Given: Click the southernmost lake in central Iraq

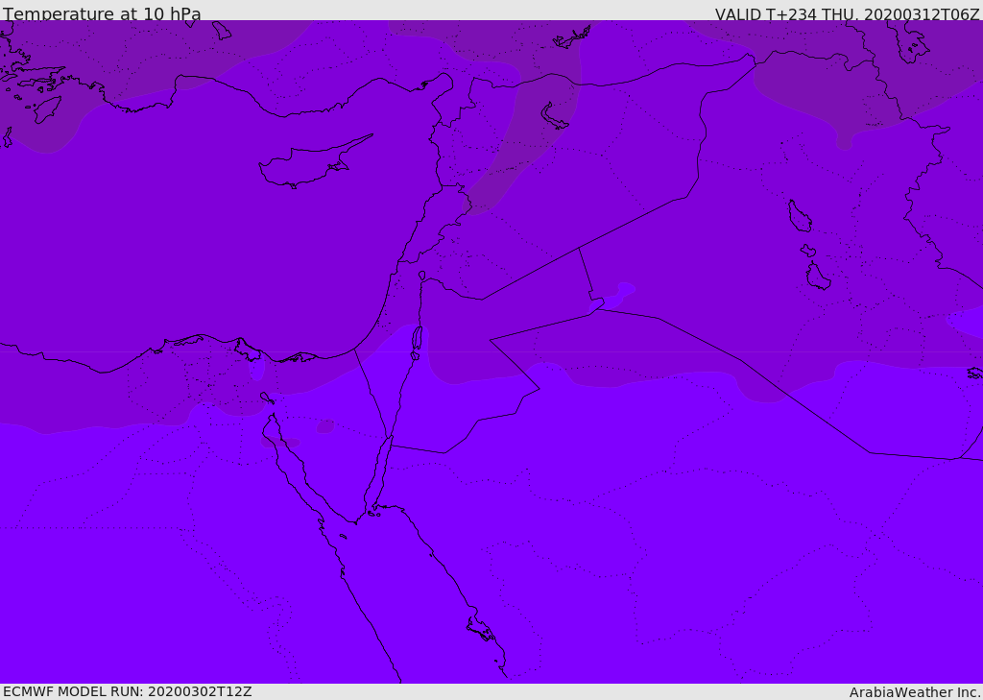Looking at the screenshot, I should [817, 277].
